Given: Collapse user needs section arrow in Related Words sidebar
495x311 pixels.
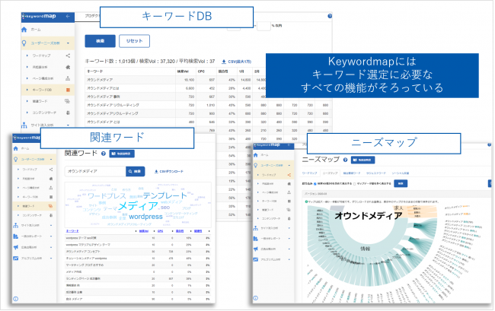Looking at the screenshot, I should tap(51, 160).
